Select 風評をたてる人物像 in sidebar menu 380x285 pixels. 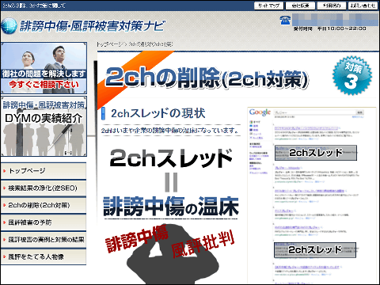44,256
